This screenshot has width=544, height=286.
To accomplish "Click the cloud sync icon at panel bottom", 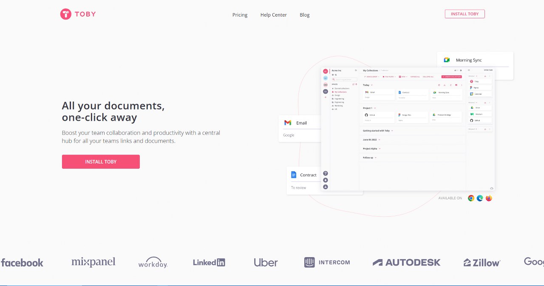I will point(492,188).
